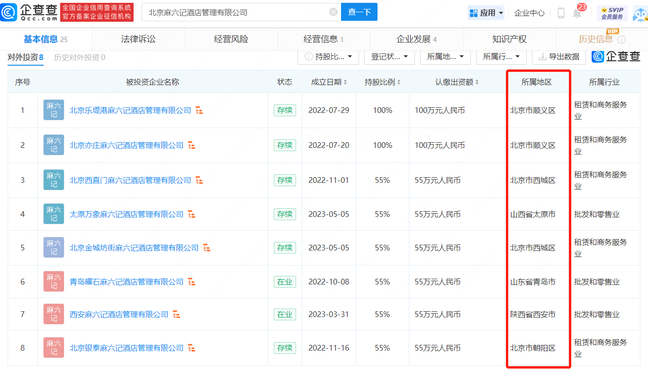The width and height of the screenshot is (648, 369).
Task: Click equity chart icon for 西安麻六记
Action: tap(177, 315)
